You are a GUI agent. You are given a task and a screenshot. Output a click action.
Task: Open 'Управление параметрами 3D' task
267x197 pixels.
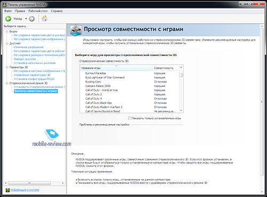[x=32, y=75]
